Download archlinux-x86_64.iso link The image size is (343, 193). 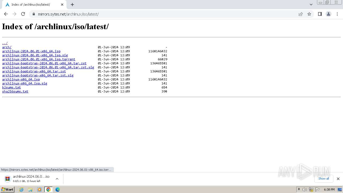21,79
